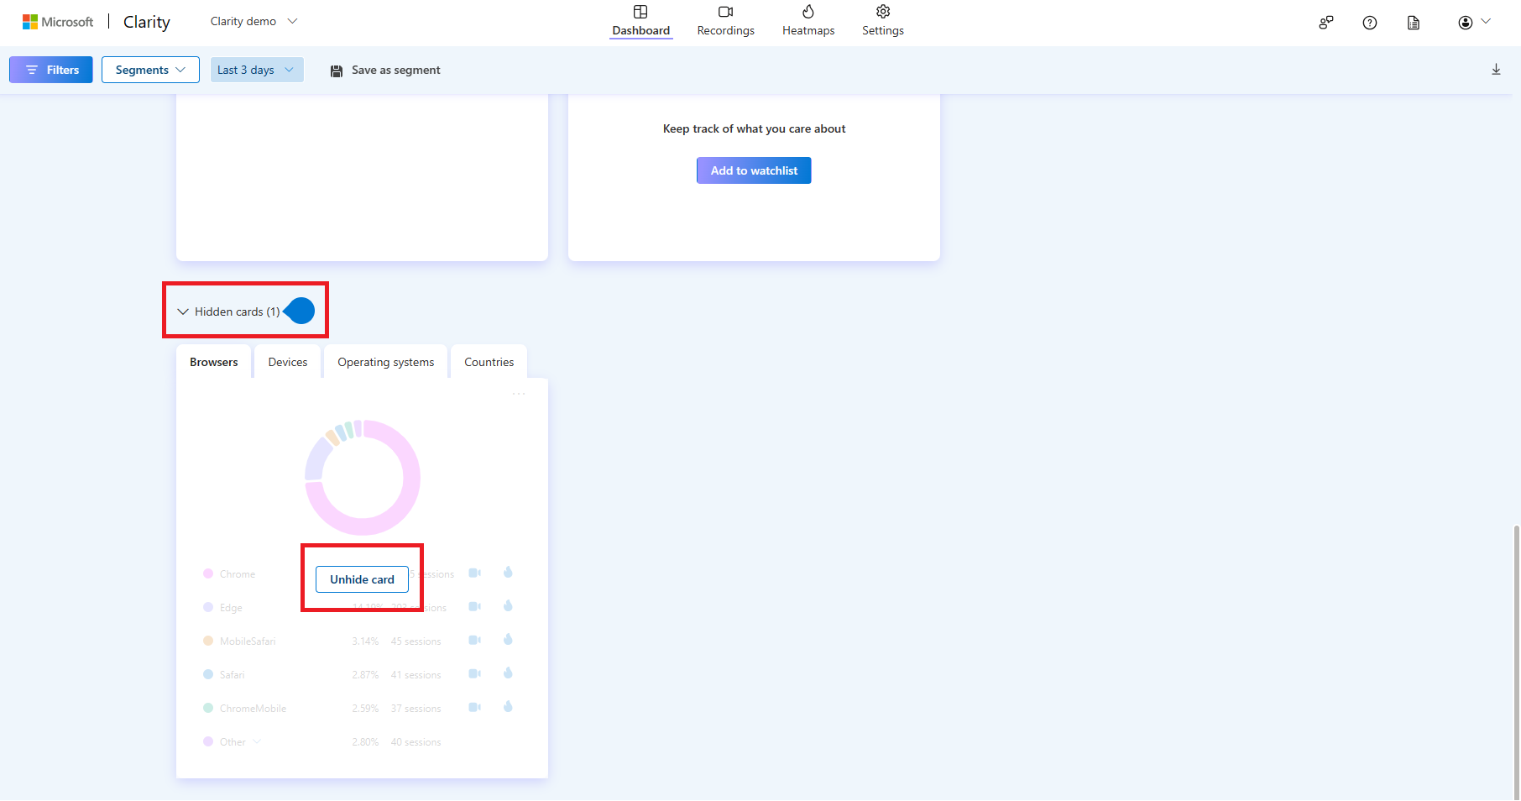Open the Clarity demo project dropdown

click(x=253, y=21)
